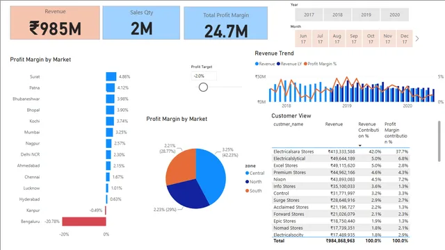Filter by Aug 17 month tile
The height and width of the screenshot is (250, 445).
tap(337, 39)
